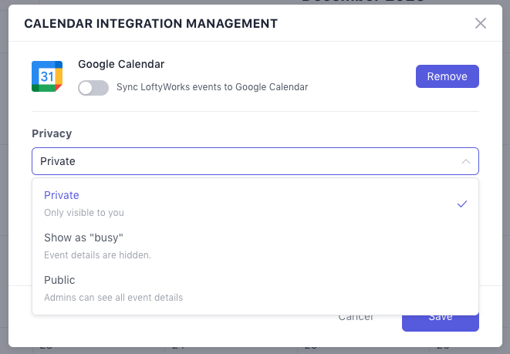Click the "Event details are hidden." description
The width and height of the screenshot is (510, 354).
(97, 255)
